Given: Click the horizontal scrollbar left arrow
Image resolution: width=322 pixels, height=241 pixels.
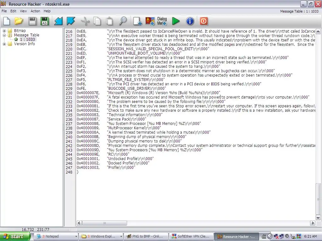Looking at the screenshot, I should click(79, 223).
